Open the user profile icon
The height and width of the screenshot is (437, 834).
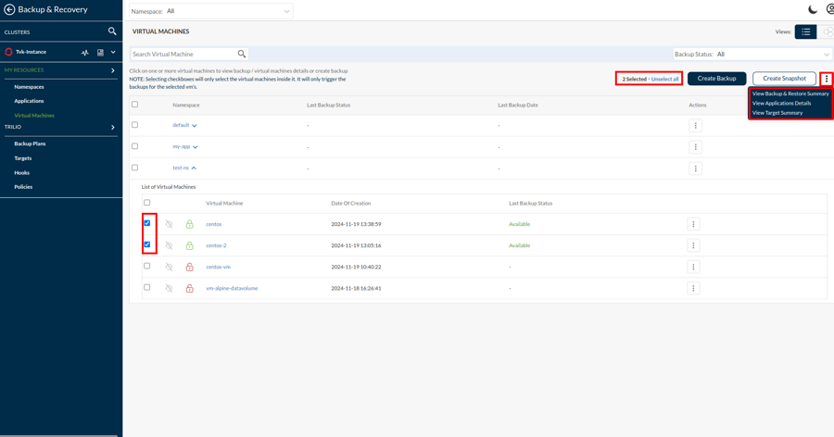830,9
